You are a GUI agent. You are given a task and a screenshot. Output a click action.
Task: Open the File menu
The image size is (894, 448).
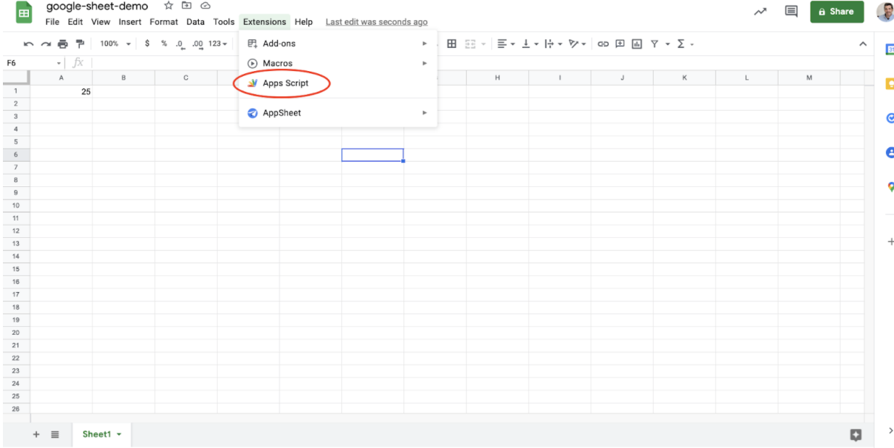(x=52, y=22)
